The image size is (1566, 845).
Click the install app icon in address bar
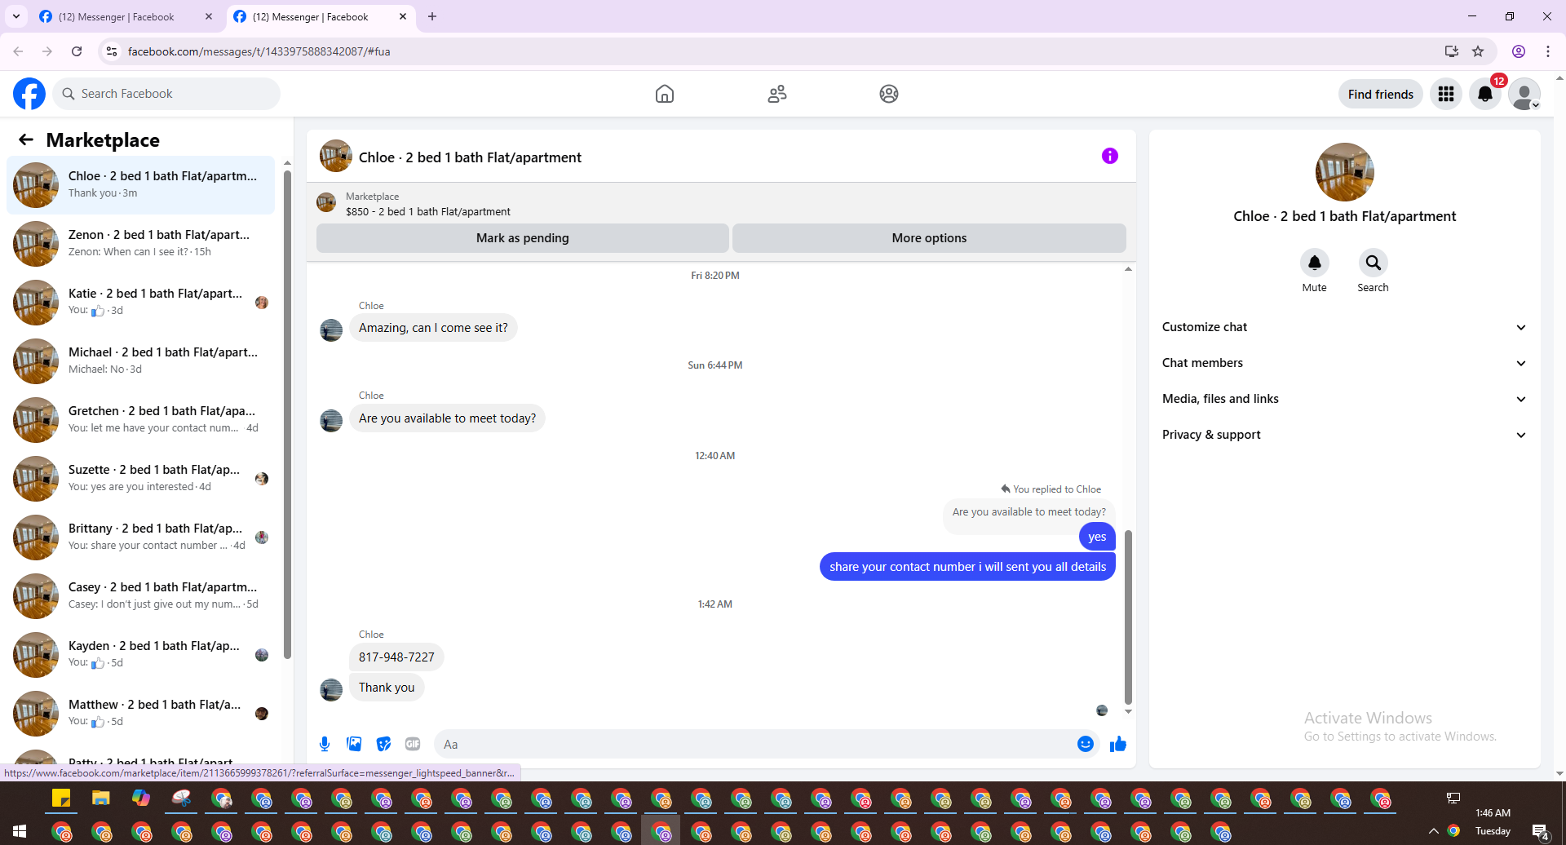point(1452,51)
